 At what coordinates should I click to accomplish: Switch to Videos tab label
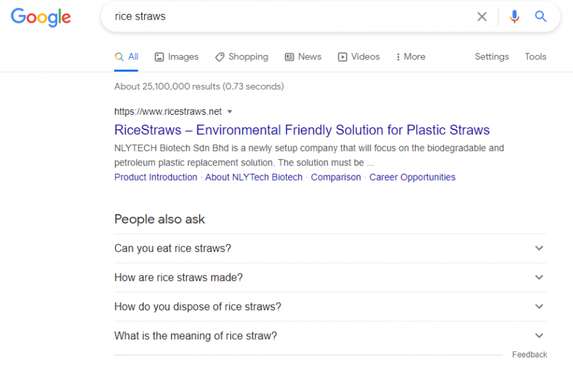point(366,56)
